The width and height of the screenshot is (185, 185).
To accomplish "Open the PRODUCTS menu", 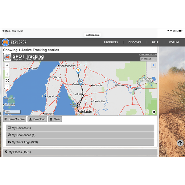I will [x=111, y=42].
